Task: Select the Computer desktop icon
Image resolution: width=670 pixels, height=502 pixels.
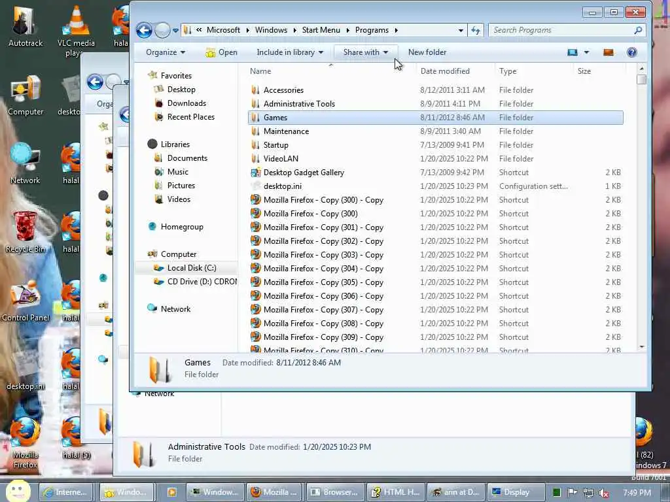Action: [x=26, y=95]
